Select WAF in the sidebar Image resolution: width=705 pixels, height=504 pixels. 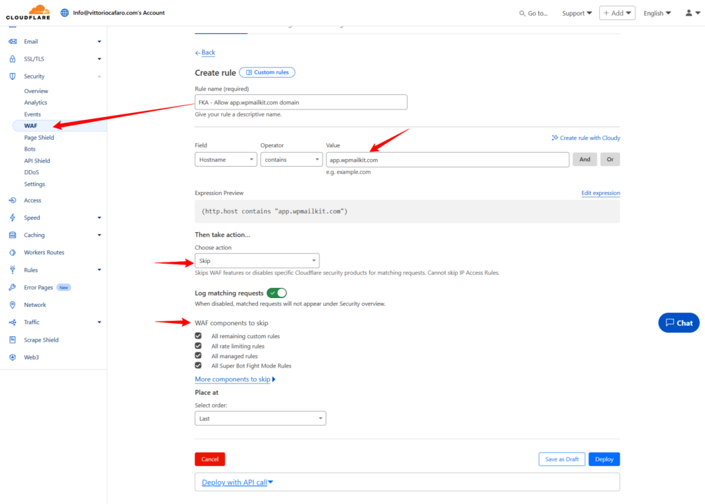pos(30,126)
